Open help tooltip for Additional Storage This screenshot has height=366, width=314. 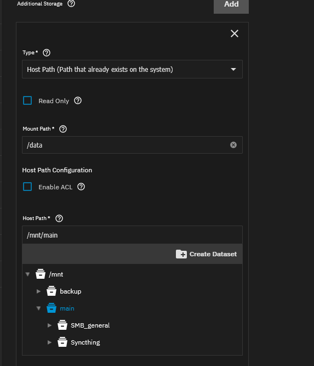tap(71, 3)
